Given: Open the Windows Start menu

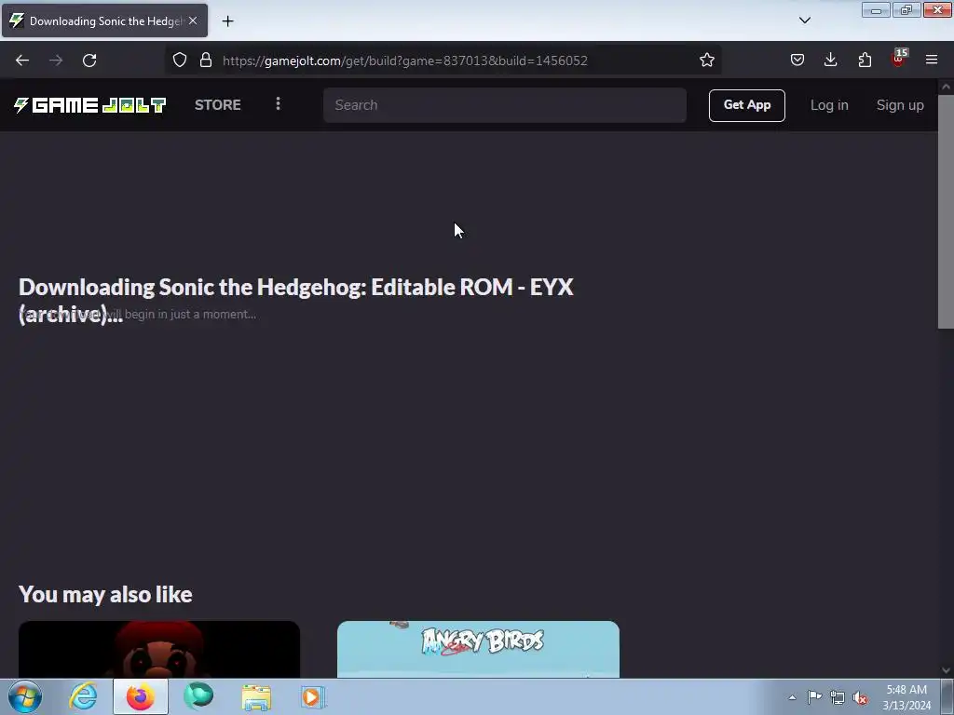Looking at the screenshot, I should click(25, 696).
